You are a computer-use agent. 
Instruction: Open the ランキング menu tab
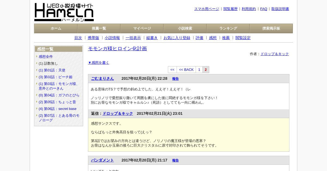228,28
